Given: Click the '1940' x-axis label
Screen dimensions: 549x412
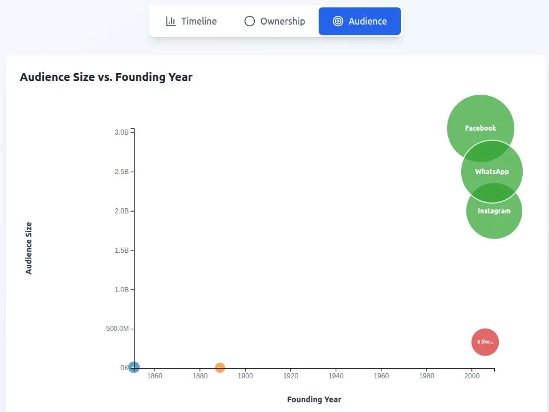Looking at the screenshot, I should [x=336, y=376].
